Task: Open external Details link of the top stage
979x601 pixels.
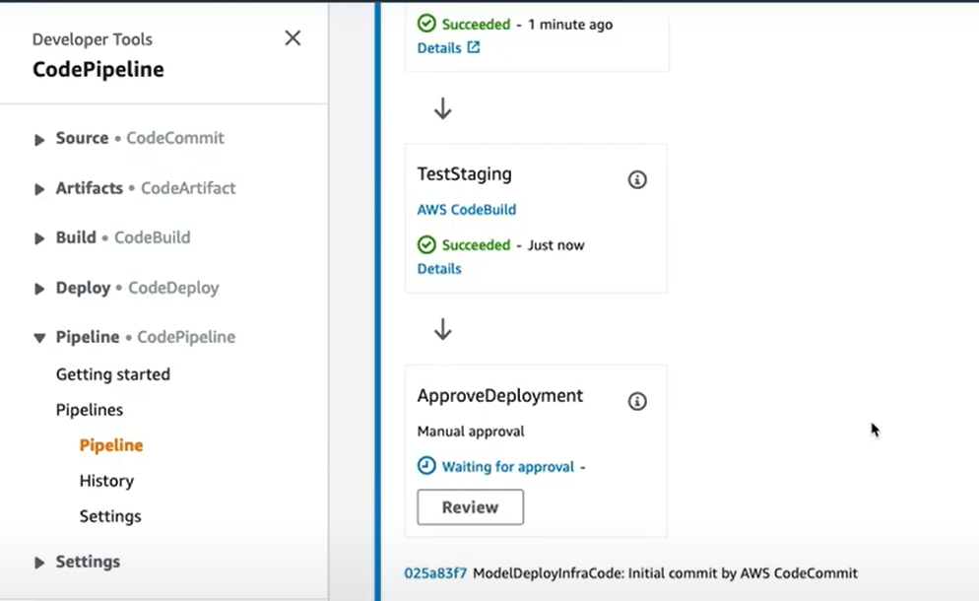Action: (448, 47)
